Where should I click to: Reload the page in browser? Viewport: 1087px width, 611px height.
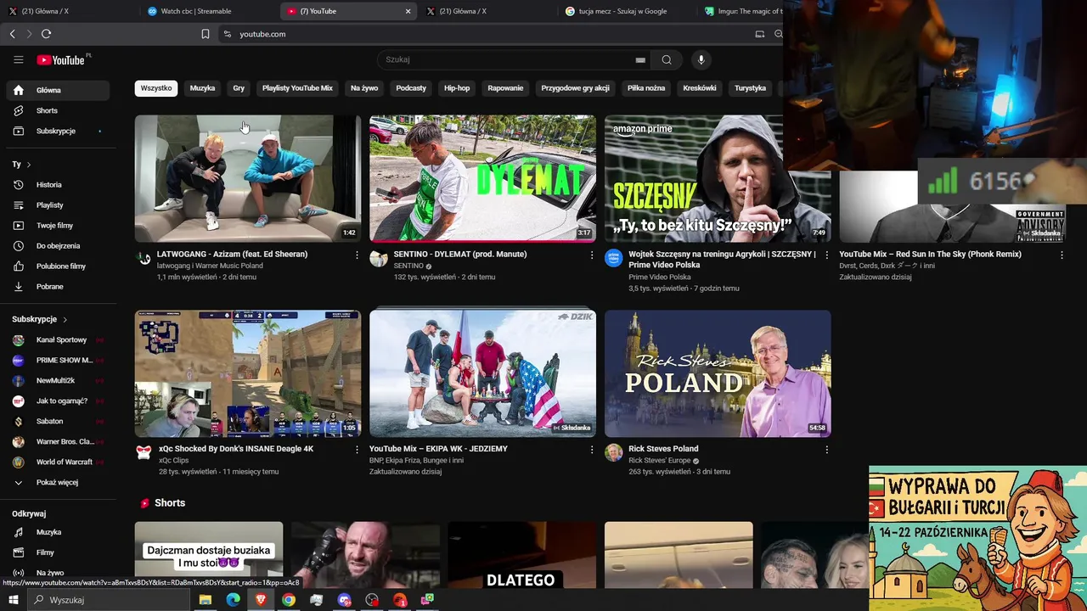(x=46, y=34)
